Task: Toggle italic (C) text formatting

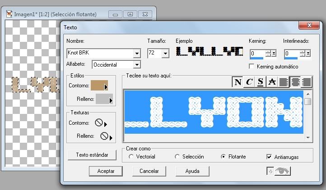Action: [249, 82]
